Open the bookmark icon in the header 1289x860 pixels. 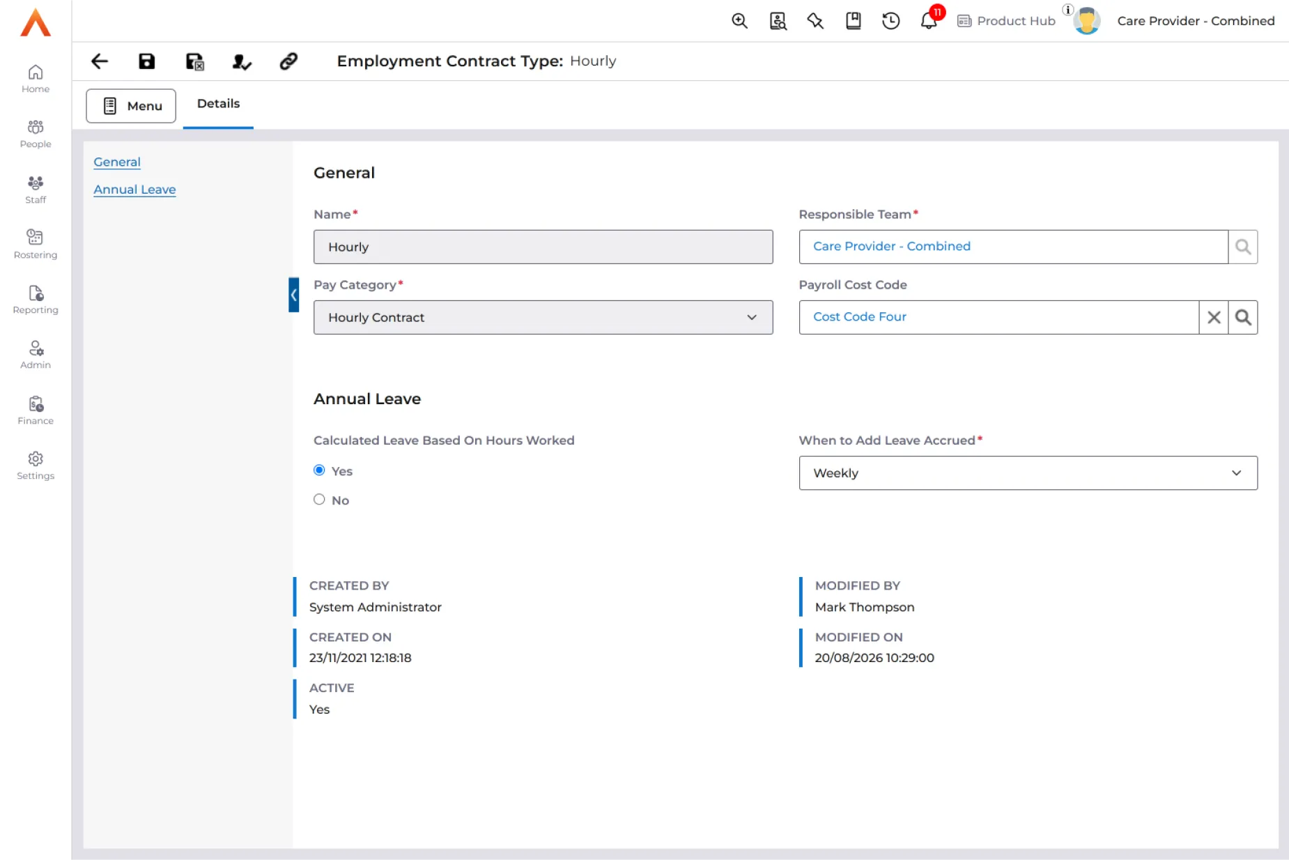[853, 21]
